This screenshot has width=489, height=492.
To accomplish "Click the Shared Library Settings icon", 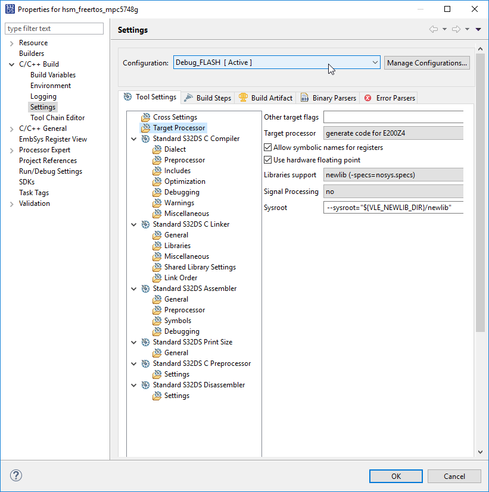I will tap(157, 267).
